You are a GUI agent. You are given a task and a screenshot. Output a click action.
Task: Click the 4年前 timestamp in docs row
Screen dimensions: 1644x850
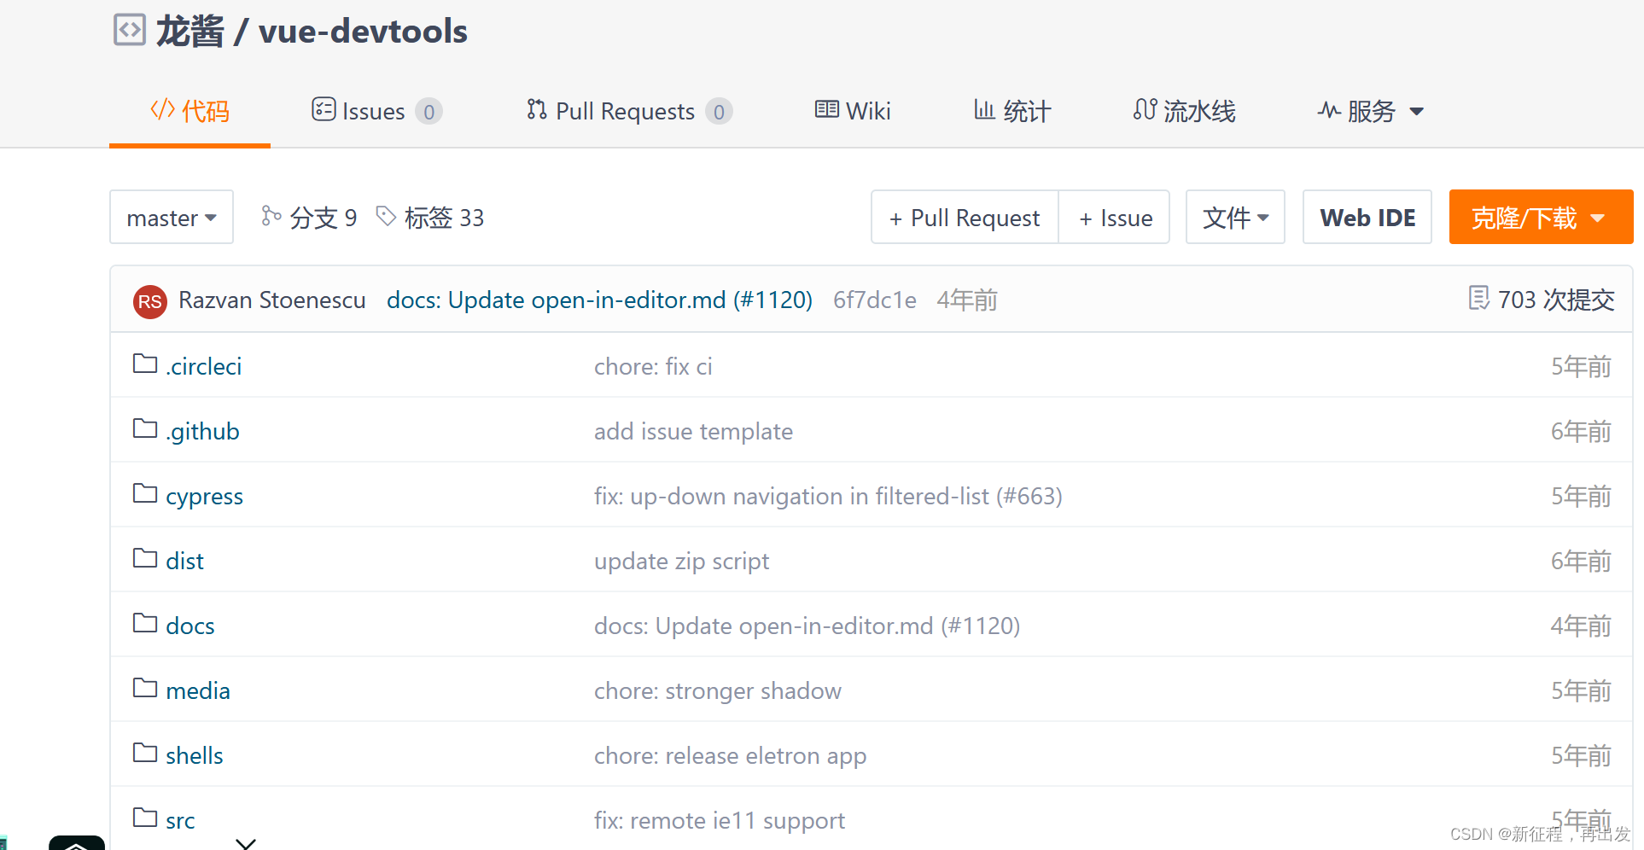tap(1581, 626)
